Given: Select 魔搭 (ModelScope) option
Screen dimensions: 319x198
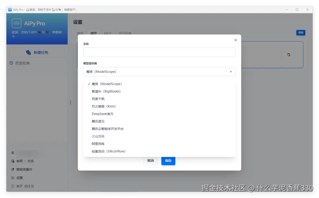Looking at the screenshot, I should click(159, 84).
